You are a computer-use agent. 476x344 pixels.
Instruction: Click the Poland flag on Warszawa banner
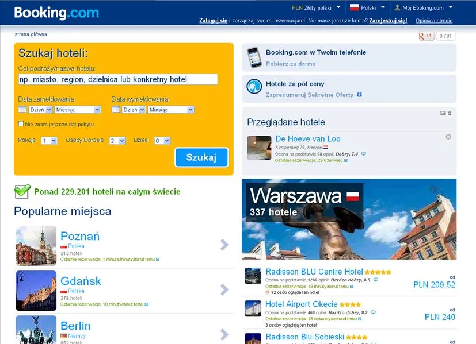(353, 196)
